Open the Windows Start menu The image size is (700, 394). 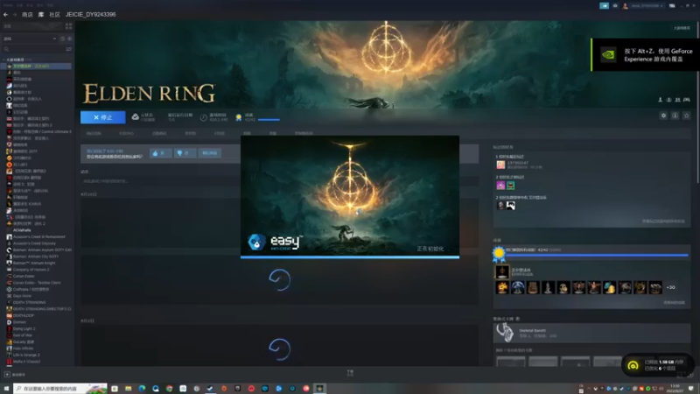click(x=6, y=389)
